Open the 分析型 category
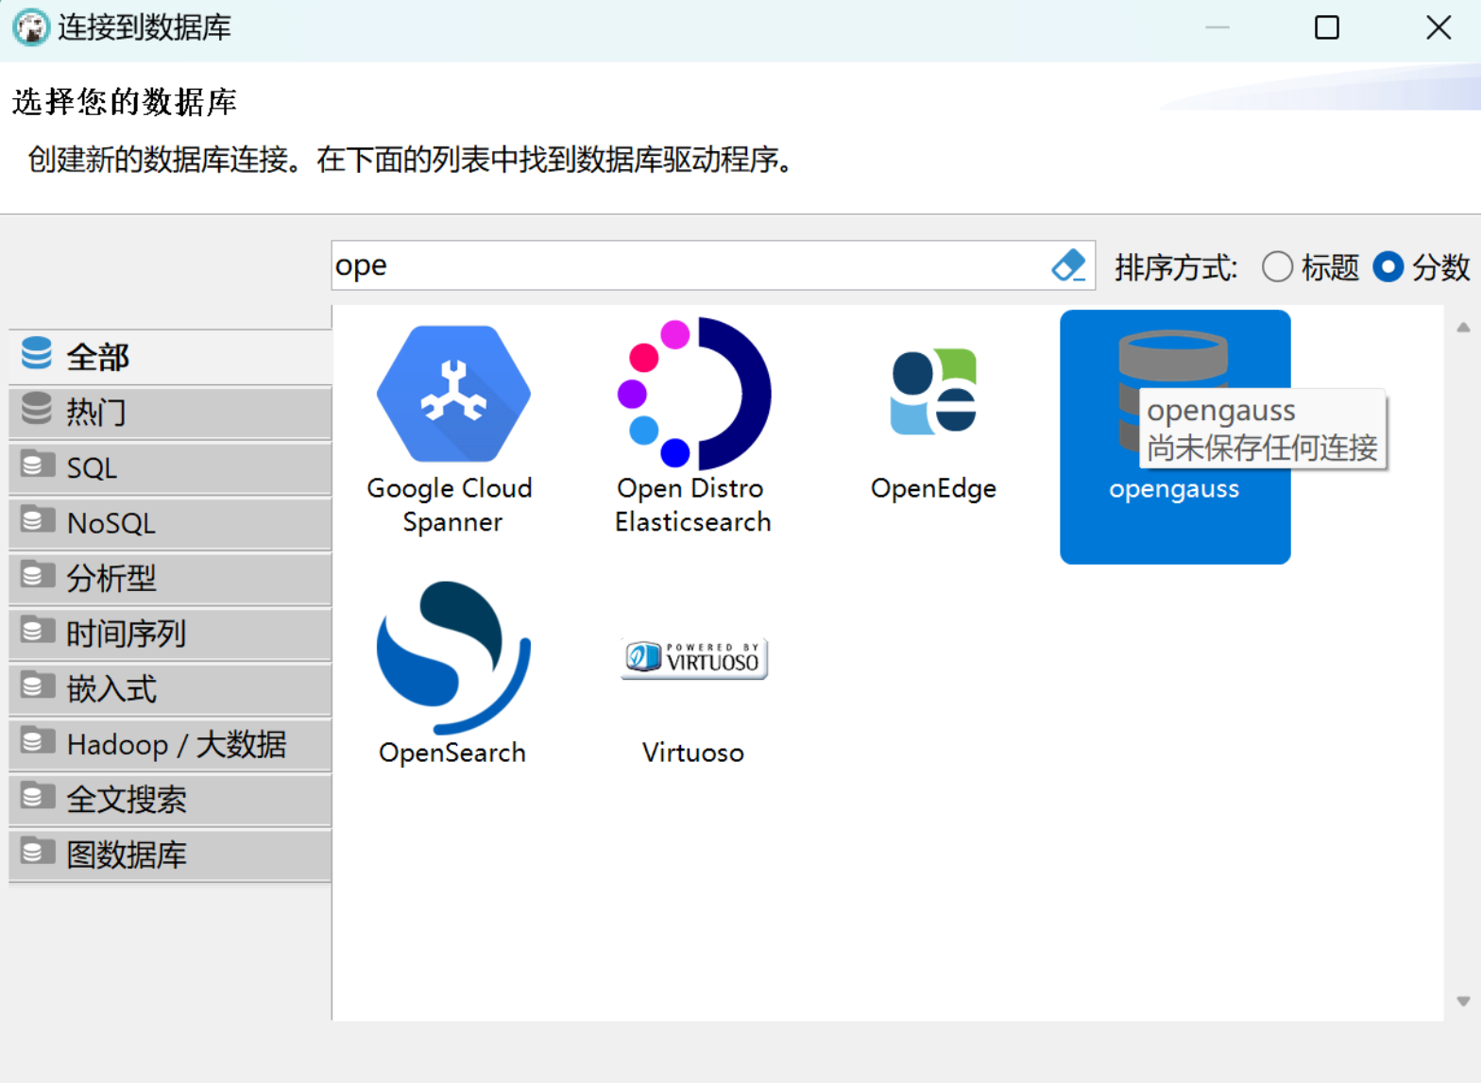Viewport: 1482px width, 1083px height. tap(171, 578)
